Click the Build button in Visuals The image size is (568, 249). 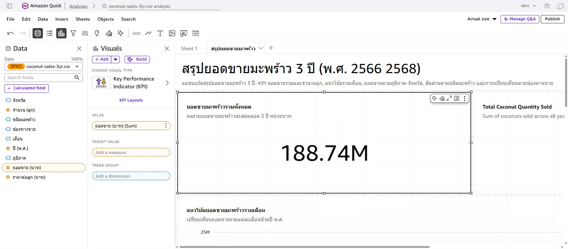tap(137, 59)
